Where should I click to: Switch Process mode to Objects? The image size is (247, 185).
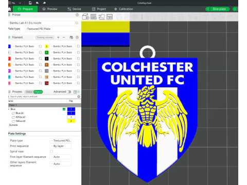[x=38, y=92]
